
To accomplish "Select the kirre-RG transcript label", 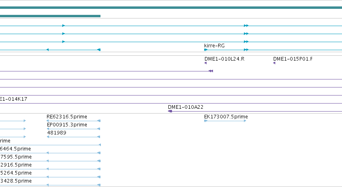I will pos(214,46).
